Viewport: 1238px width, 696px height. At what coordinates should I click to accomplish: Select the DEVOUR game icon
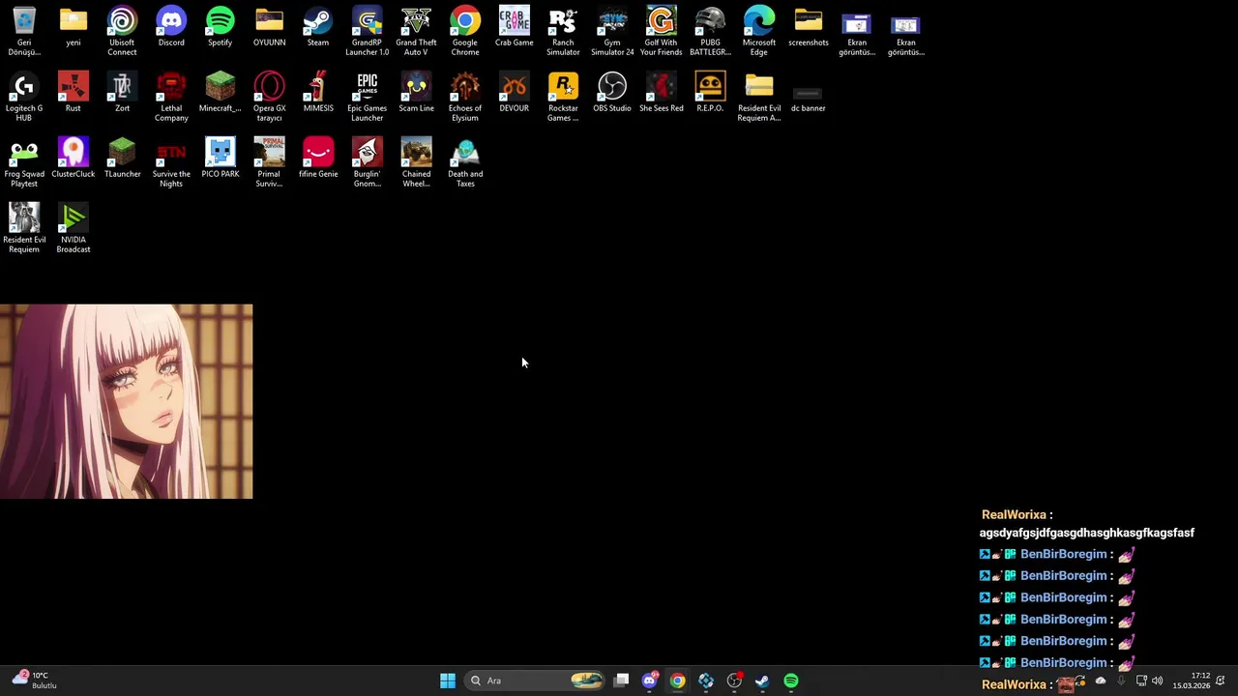pyautogui.click(x=514, y=93)
